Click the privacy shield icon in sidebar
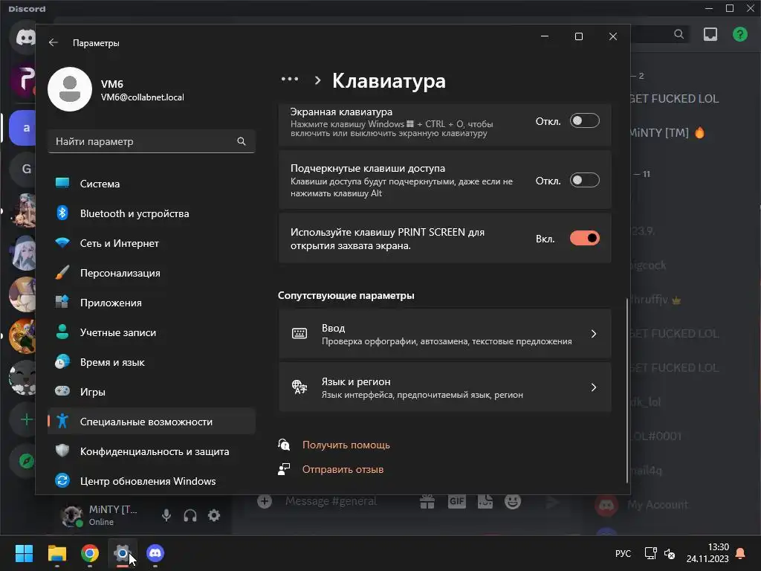 click(62, 451)
